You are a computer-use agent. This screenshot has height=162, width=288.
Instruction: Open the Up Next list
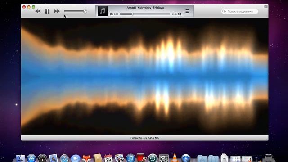187,11
